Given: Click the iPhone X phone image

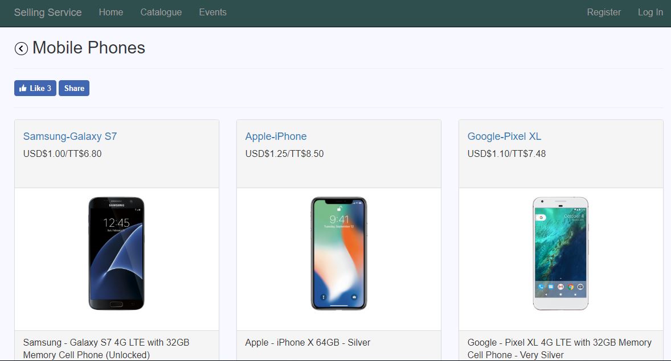Looking at the screenshot, I should coord(338,254).
